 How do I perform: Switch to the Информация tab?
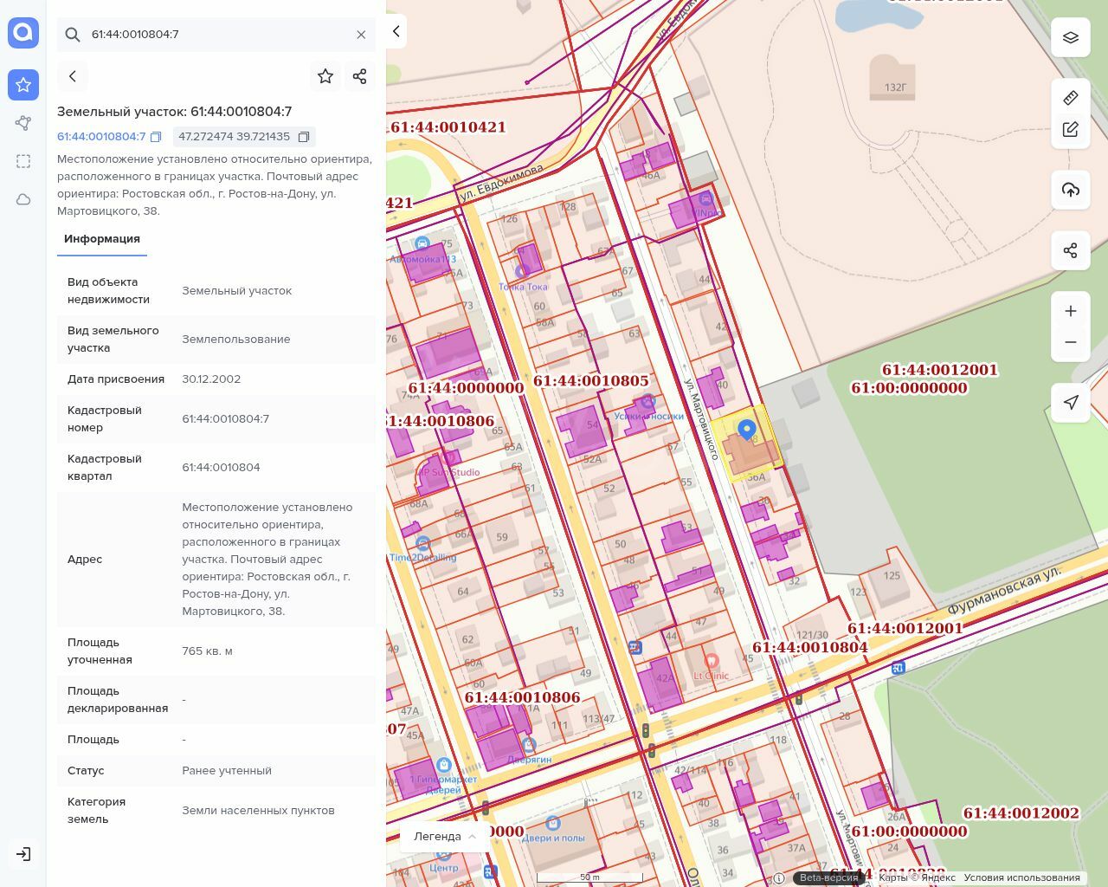coord(102,239)
